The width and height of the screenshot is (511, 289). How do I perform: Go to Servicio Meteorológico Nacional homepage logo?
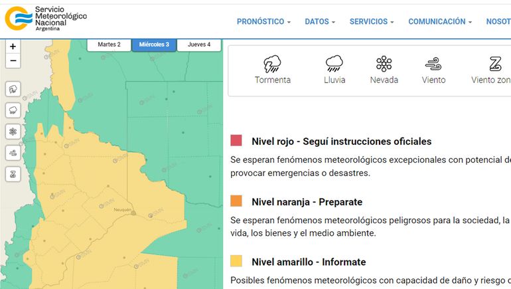pyautogui.click(x=45, y=19)
